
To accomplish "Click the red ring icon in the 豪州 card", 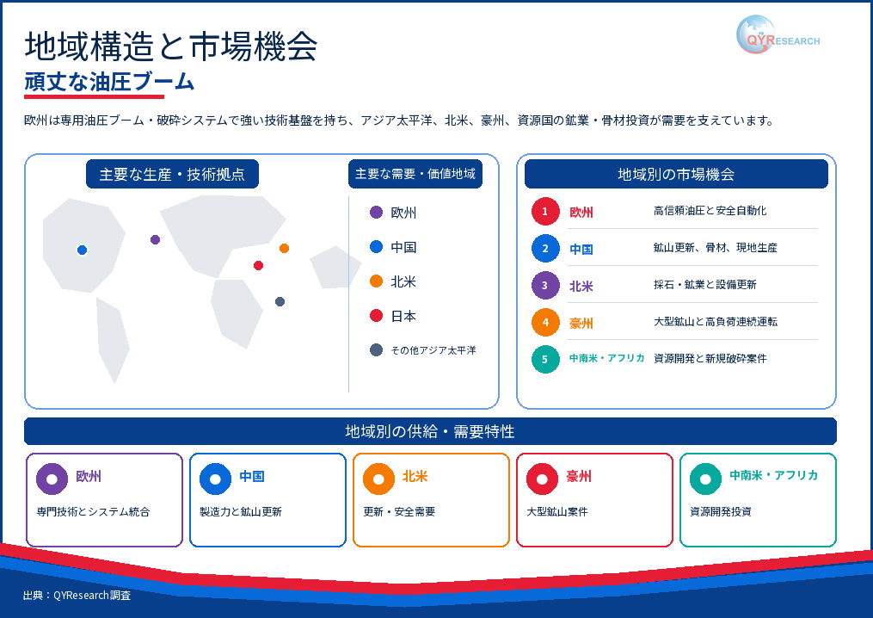I will (542, 479).
